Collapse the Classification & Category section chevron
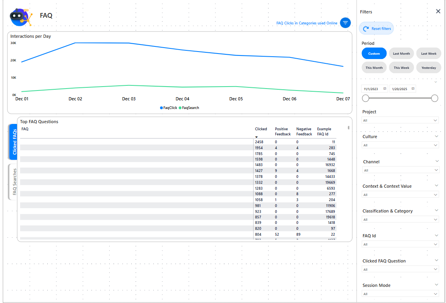Screen dimensions: 446x303 437,211
